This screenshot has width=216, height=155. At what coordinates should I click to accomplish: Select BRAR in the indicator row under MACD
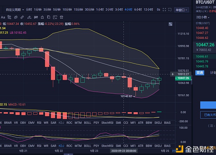point(8,123)
